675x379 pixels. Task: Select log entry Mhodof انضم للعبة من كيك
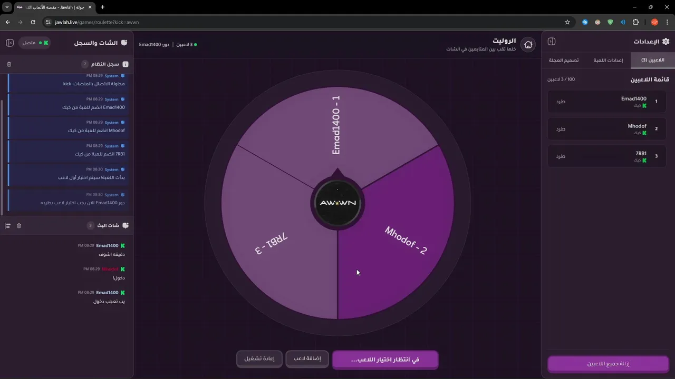pos(67,126)
